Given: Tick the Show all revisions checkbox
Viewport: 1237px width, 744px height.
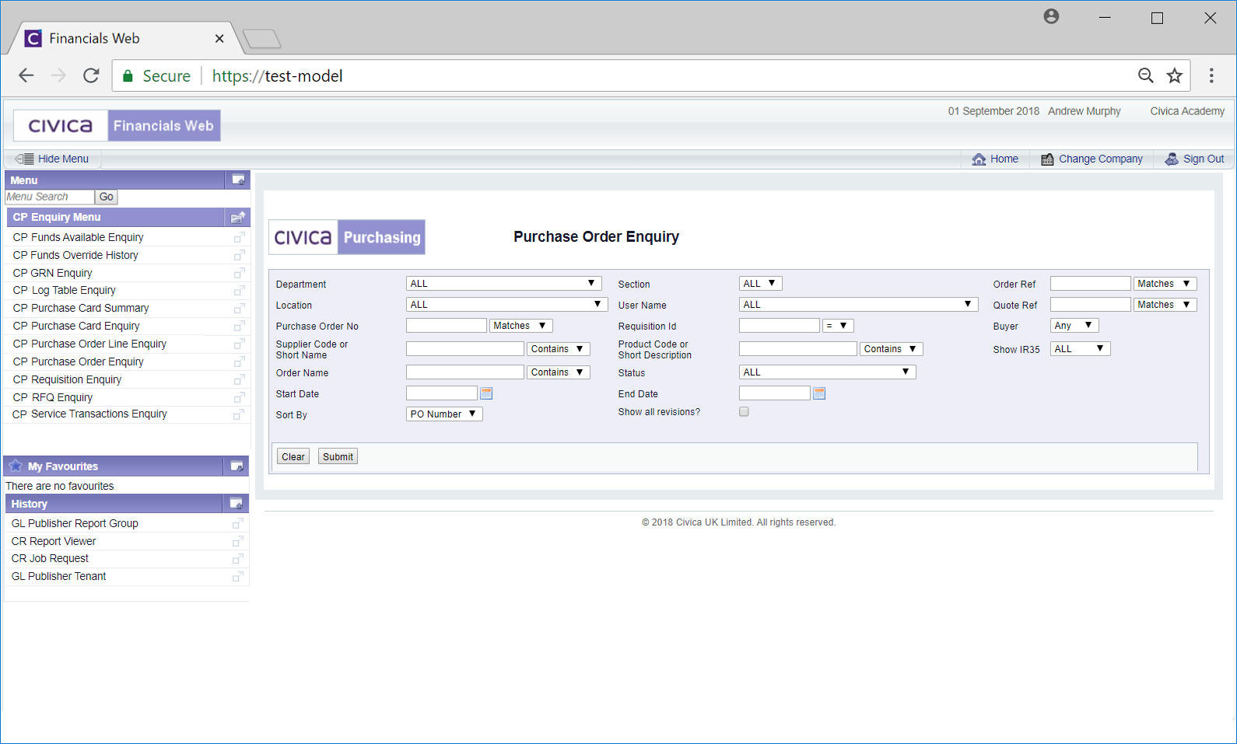Looking at the screenshot, I should click(744, 412).
